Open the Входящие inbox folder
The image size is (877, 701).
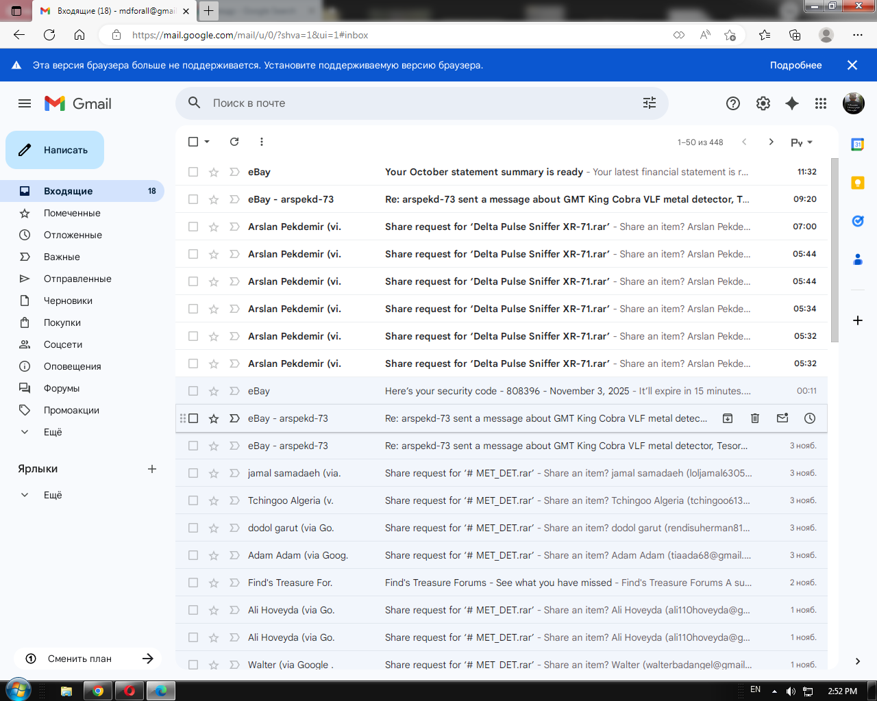point(82,191)
